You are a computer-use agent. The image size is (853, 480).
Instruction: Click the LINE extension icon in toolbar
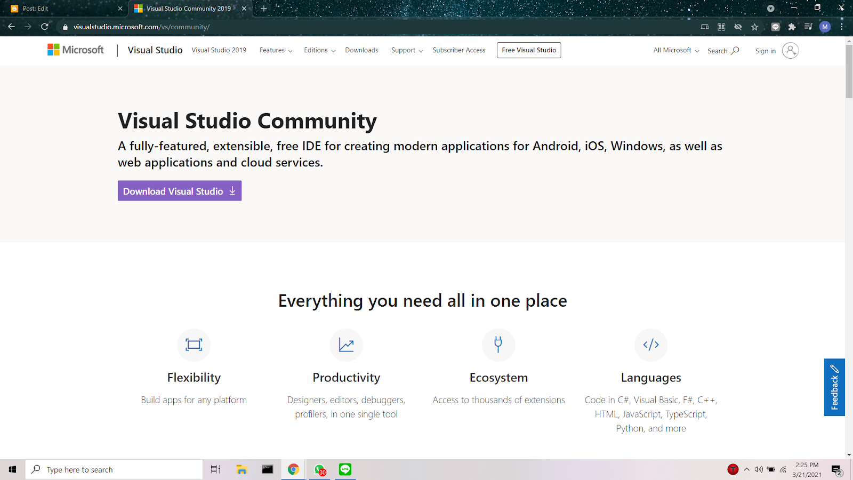coord(775,27)
